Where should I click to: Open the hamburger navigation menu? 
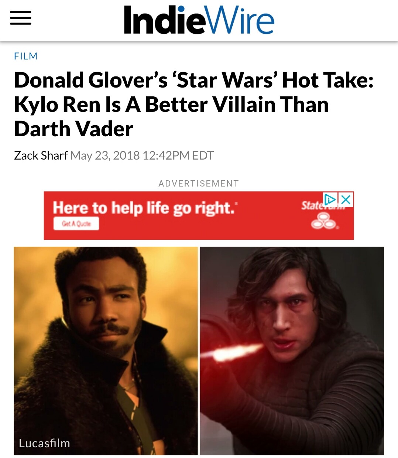tap(20, 18)
